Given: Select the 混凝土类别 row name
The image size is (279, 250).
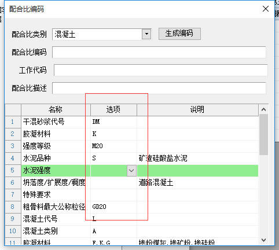Looking at the screenshot, I should tap(56, 231).
